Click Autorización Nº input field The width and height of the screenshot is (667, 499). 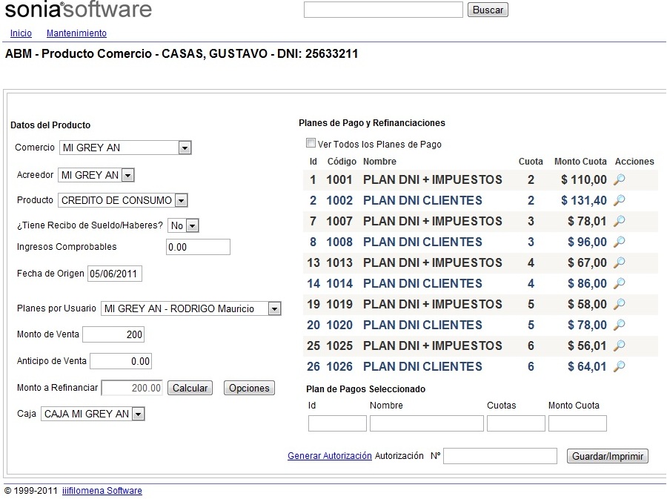(x=500, y=456)
